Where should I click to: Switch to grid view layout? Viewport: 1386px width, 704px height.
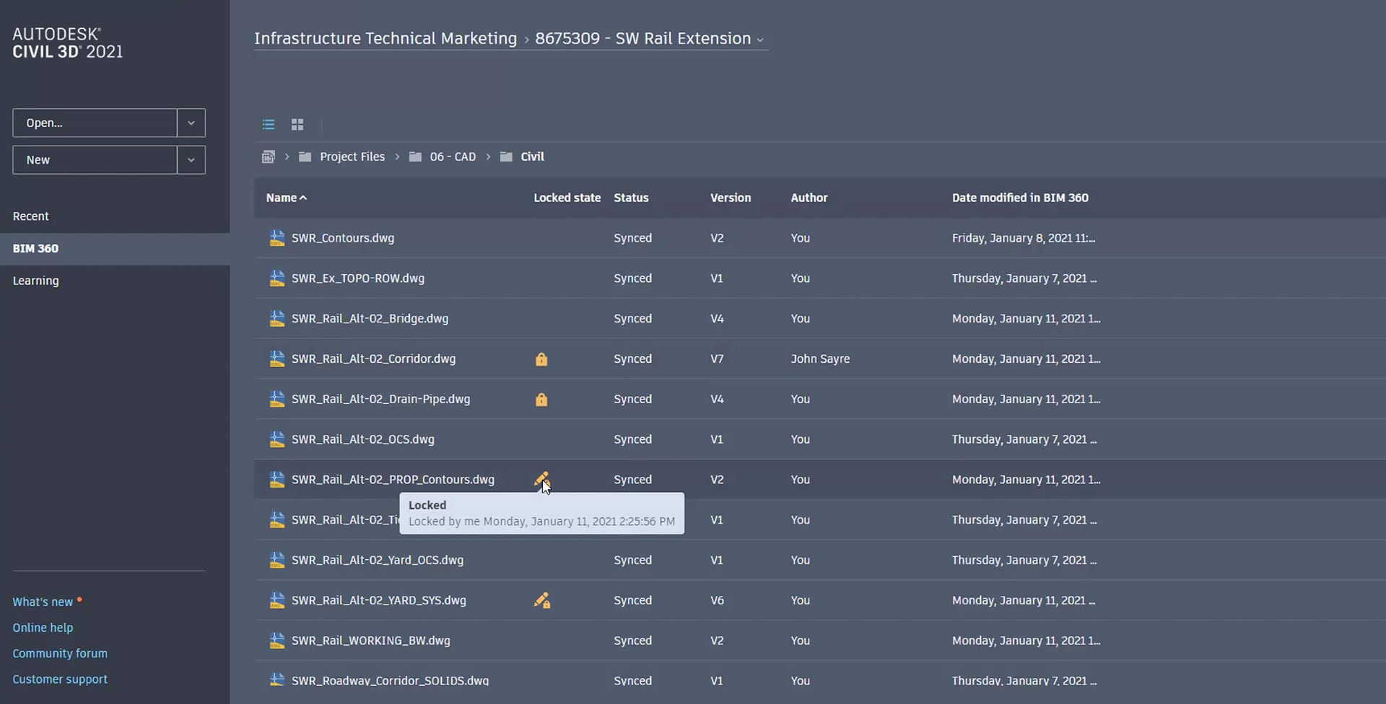pyautogui.click(x=297, y=125)
